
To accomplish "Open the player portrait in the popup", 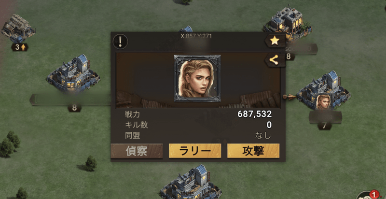I will click(197, 78).
